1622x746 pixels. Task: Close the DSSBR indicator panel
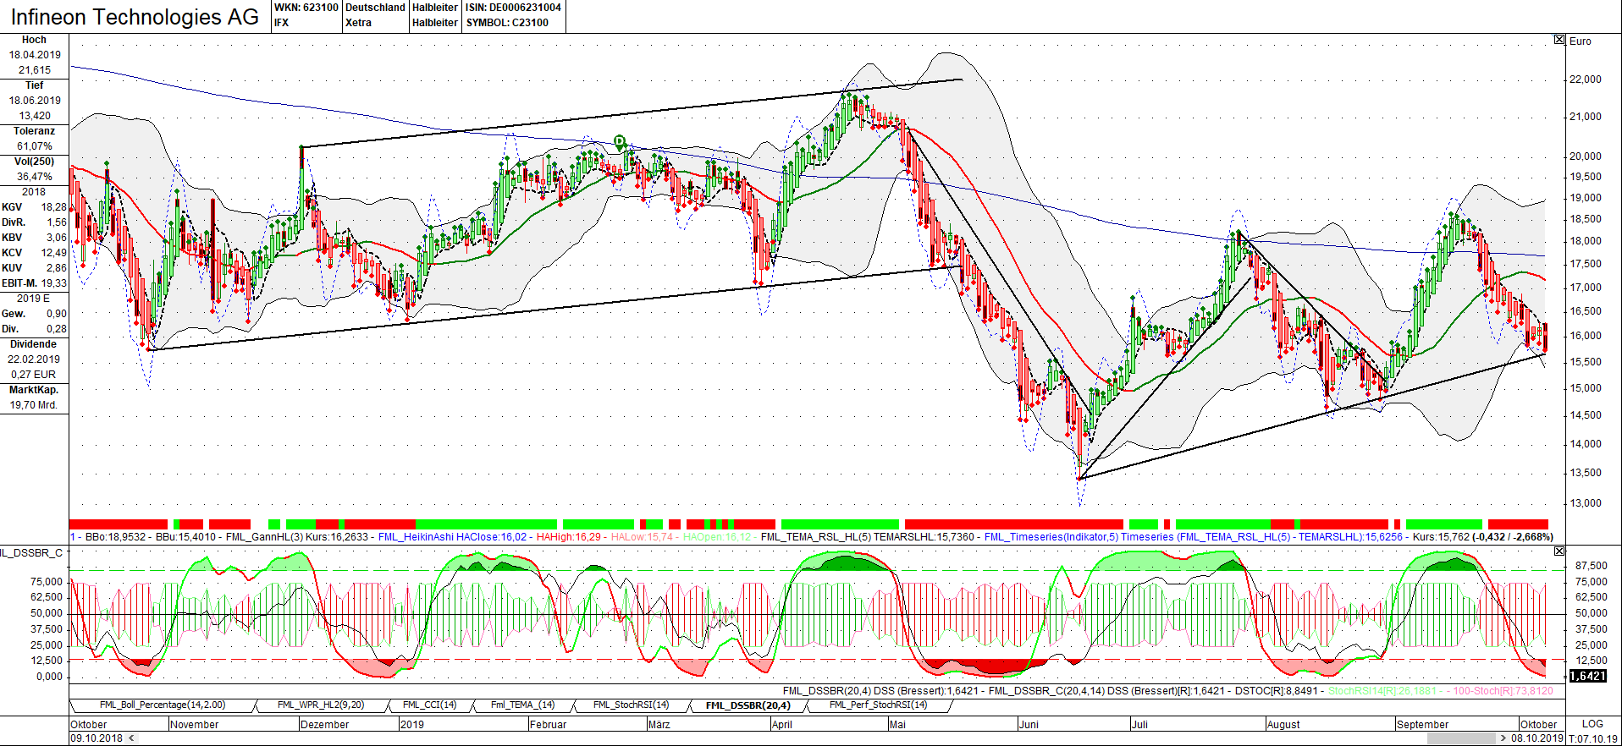click(x=1559, y=551)
